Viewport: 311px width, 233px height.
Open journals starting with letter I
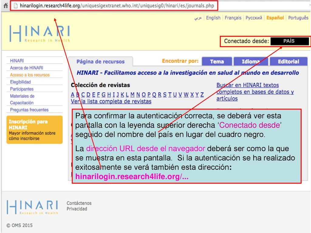(114, 95)
